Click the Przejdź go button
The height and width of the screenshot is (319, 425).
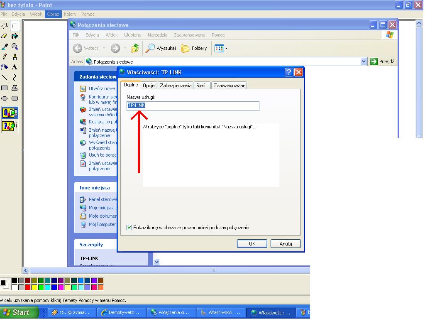(382, 61)
